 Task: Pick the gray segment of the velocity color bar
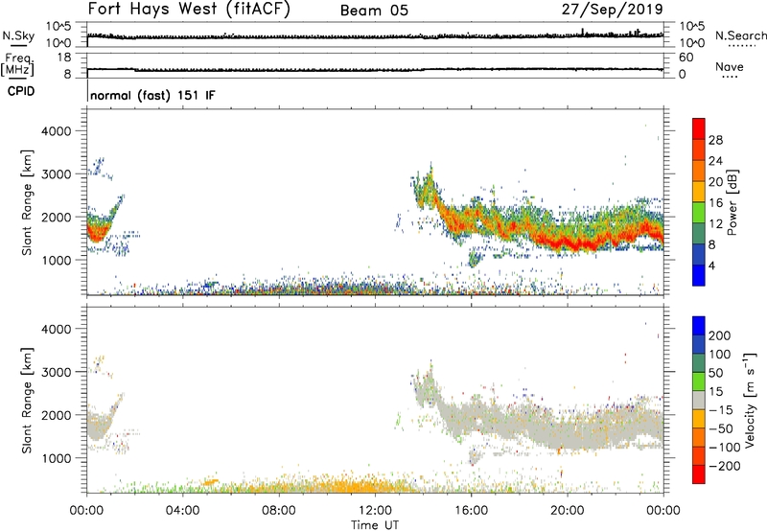699,400
